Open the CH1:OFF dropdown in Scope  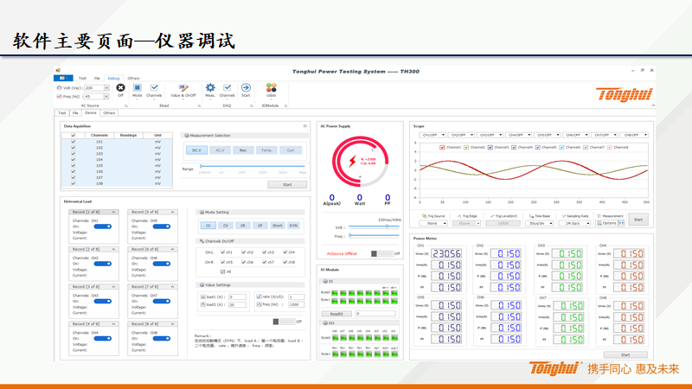[432, 135]
